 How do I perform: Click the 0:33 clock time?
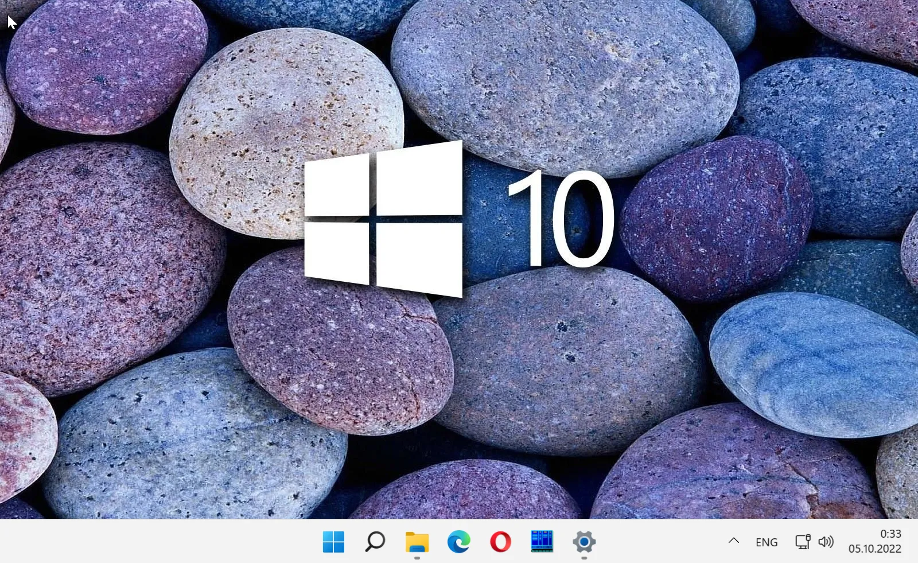[x=890, y=534]
